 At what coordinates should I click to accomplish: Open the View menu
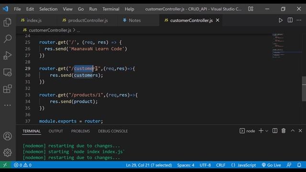[67, 9]
